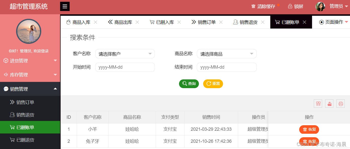Click the lock icon beside 锁屏
This screenshot has height=149, width=350.
click(290, 6)
